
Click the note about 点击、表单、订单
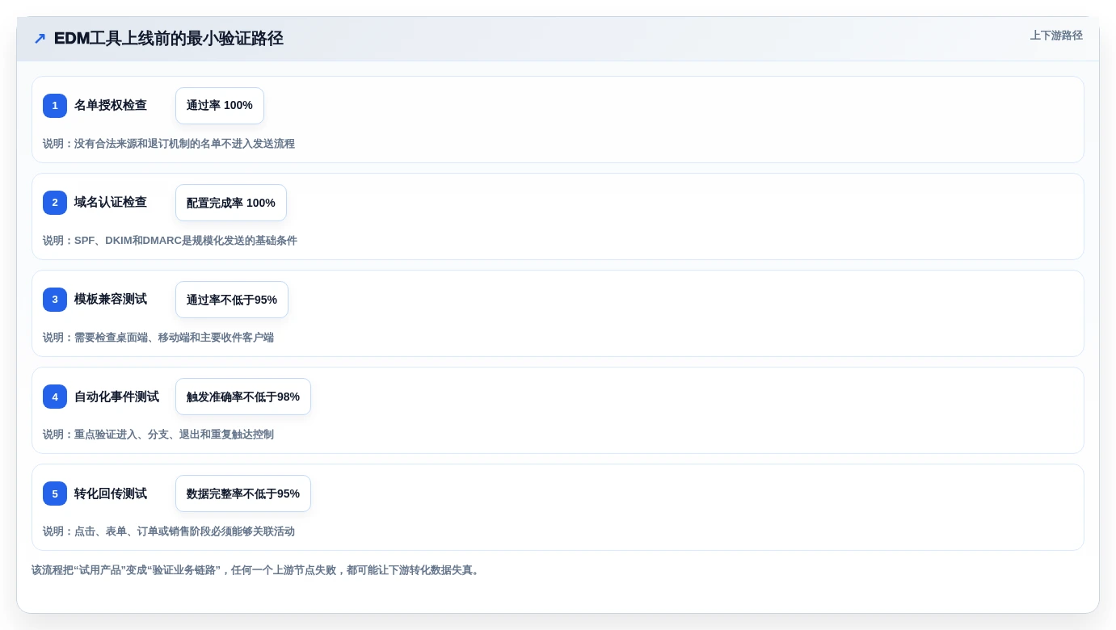[169, 531]
